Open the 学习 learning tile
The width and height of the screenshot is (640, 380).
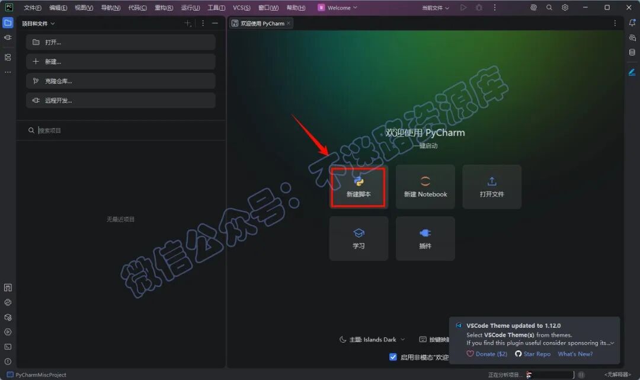358,238
